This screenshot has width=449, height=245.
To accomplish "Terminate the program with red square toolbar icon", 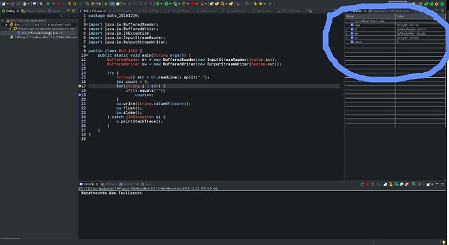I will point(59,4).
